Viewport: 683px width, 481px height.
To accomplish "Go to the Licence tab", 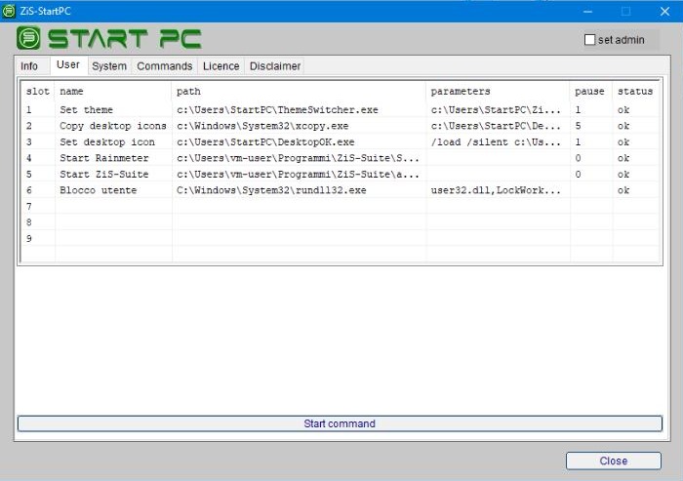I will coord(221,66).
